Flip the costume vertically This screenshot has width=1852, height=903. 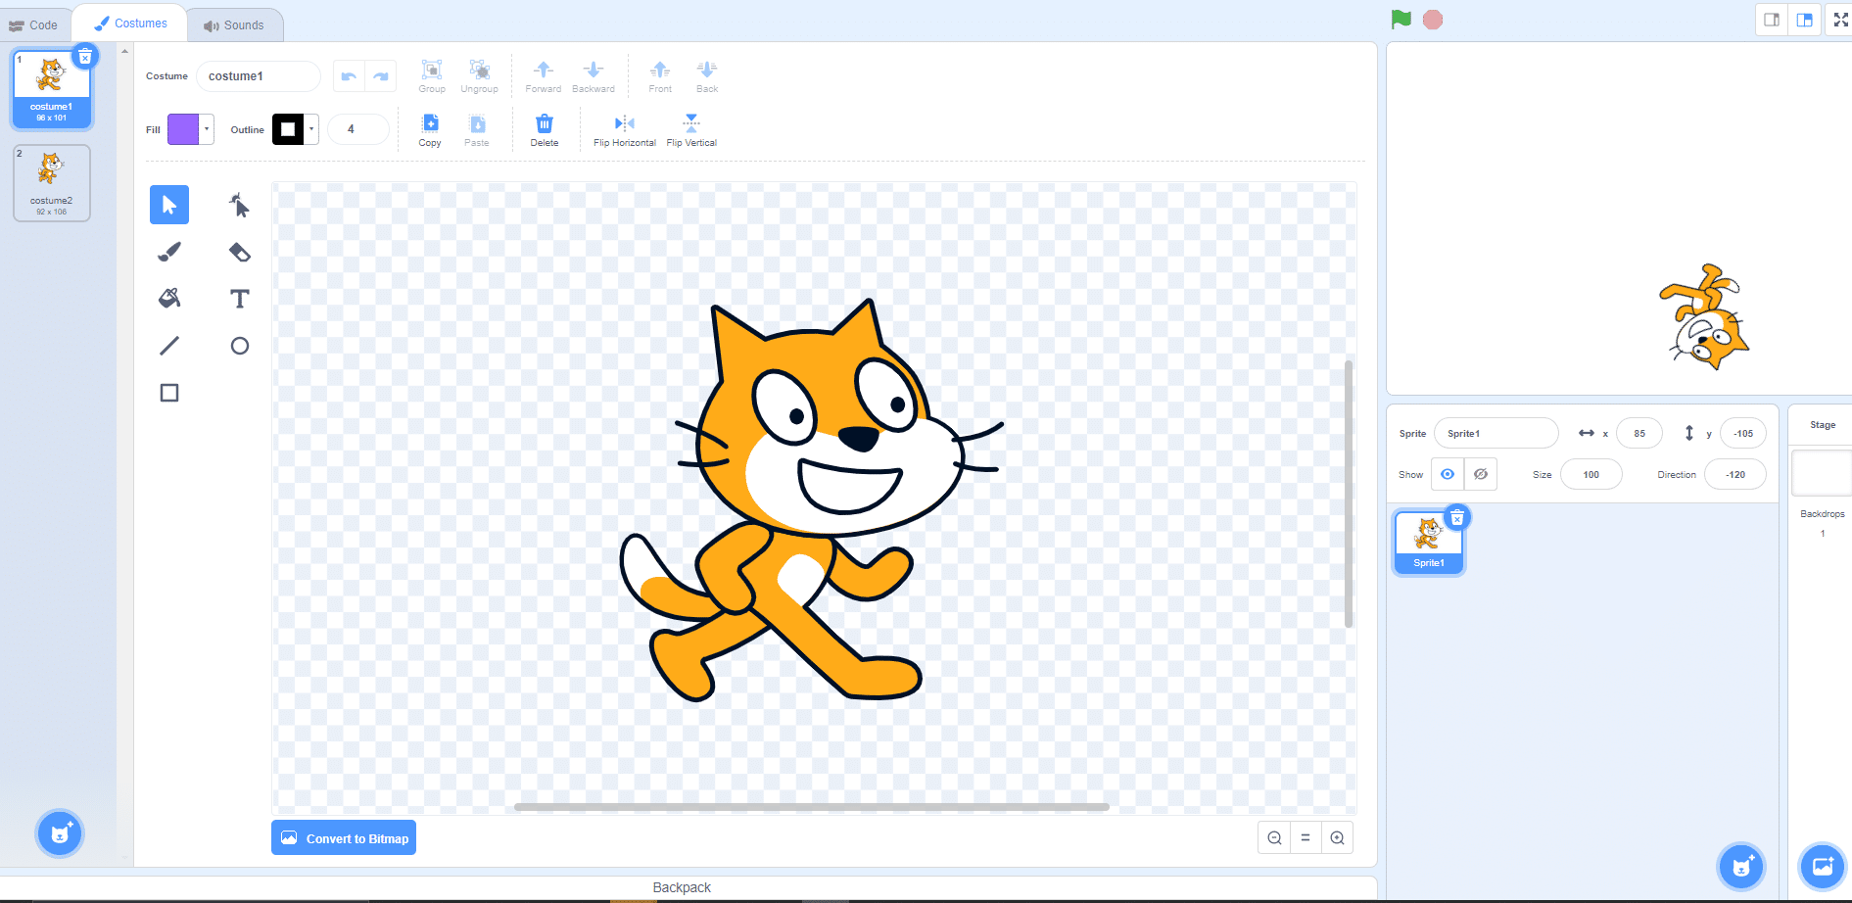pyautogui.click(x=691, y=129)
